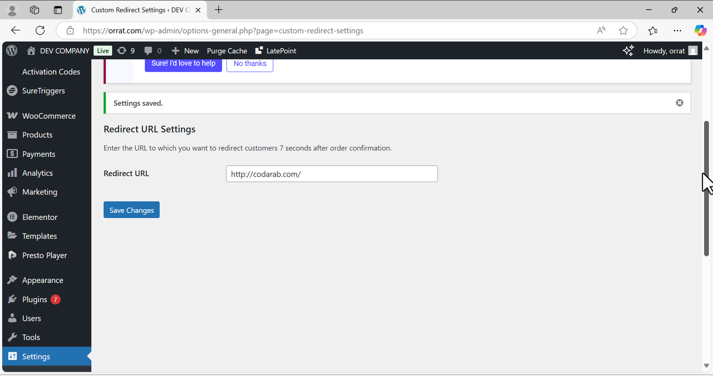This screenshot has height=376, width=713.
Task: Click the page vertical scrollbar thumb
Action: tap(706, 188)
